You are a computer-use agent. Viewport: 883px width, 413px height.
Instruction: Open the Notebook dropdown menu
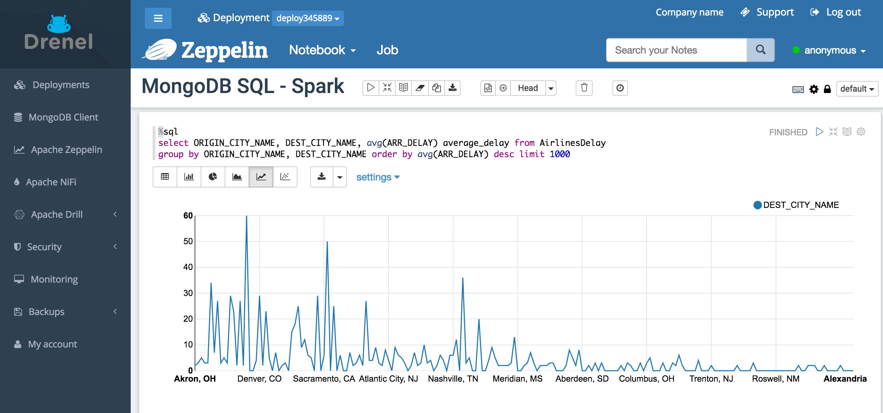[322, 50]
